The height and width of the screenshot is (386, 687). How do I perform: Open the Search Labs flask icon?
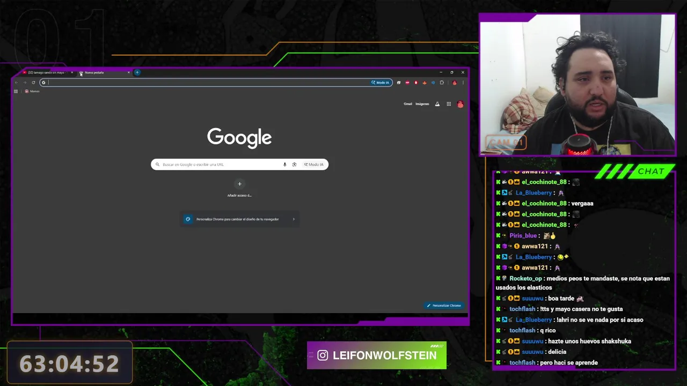click(437, 104)
